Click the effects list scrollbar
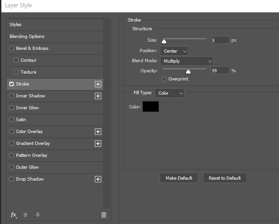279x224 pixels. click(107, 113)
